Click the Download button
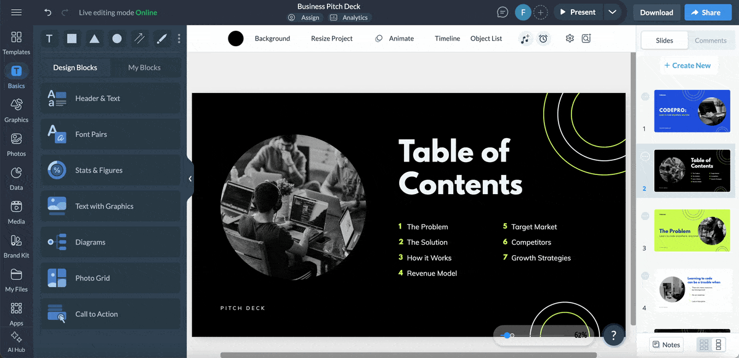The height and width of the screenshot is (358, 739). (x=656, y=12)
